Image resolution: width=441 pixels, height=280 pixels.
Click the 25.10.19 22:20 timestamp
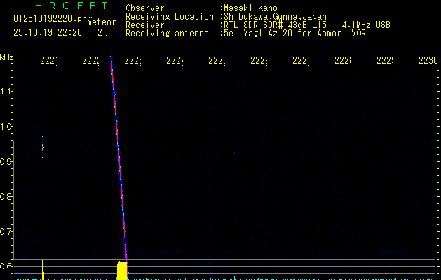click(47, 32)
